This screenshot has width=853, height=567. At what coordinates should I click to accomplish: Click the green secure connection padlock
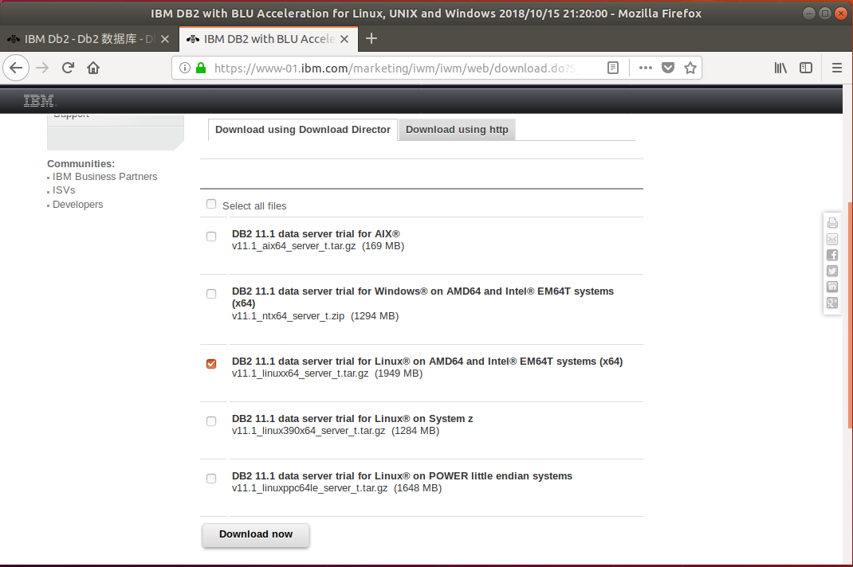point(201,68)
